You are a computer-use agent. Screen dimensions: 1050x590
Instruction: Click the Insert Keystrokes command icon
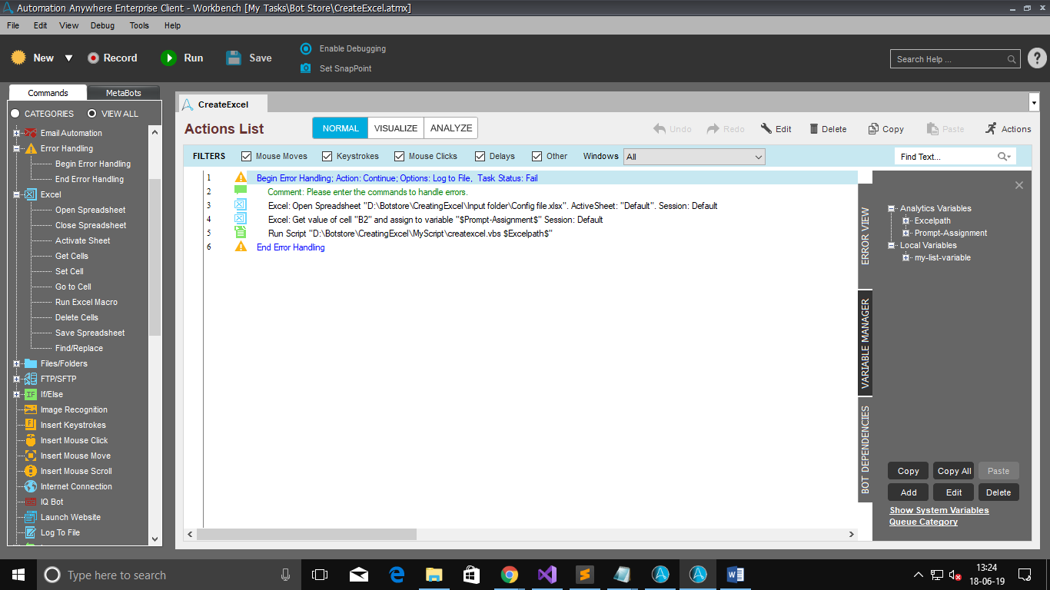point(31,425)
